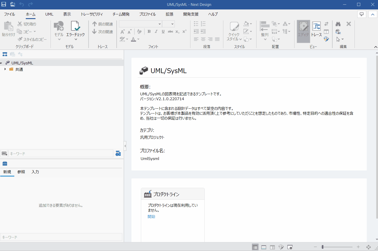Open the チーム開発 ribbon tab

(x=121, y=14)
